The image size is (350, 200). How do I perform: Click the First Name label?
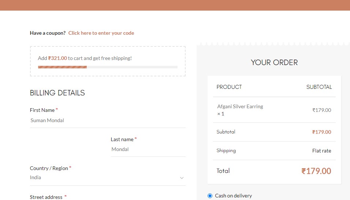coord(42,110)
